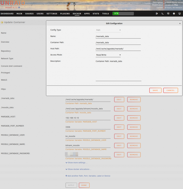Click the Done button

[84, 185]
